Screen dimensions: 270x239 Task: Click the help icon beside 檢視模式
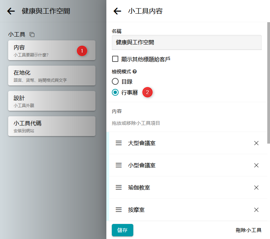click(135, 72)
